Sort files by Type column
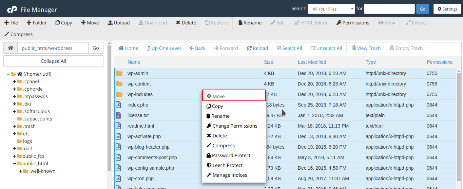Viewport: 463px width, 189px height. coord(371,62)
